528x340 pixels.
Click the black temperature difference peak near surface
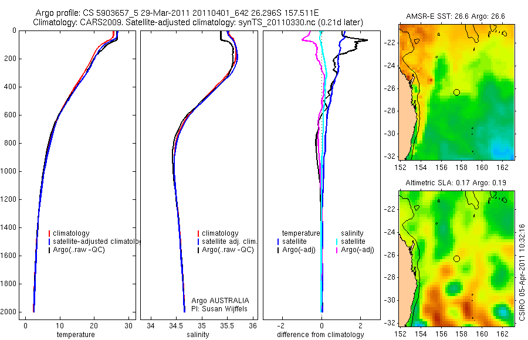coord(365,40)
